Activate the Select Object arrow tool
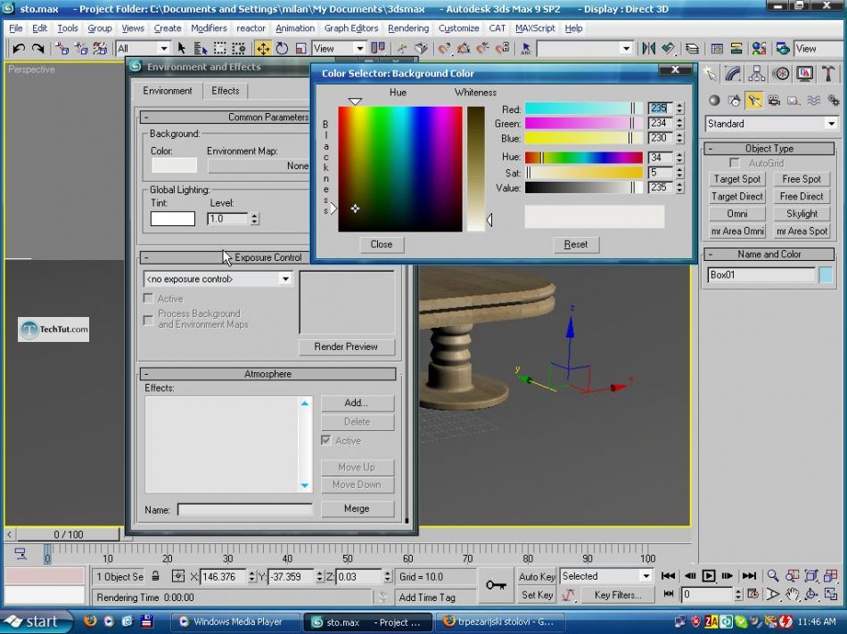Viewport: 847px width, 634px height. (x=182, y=49)
